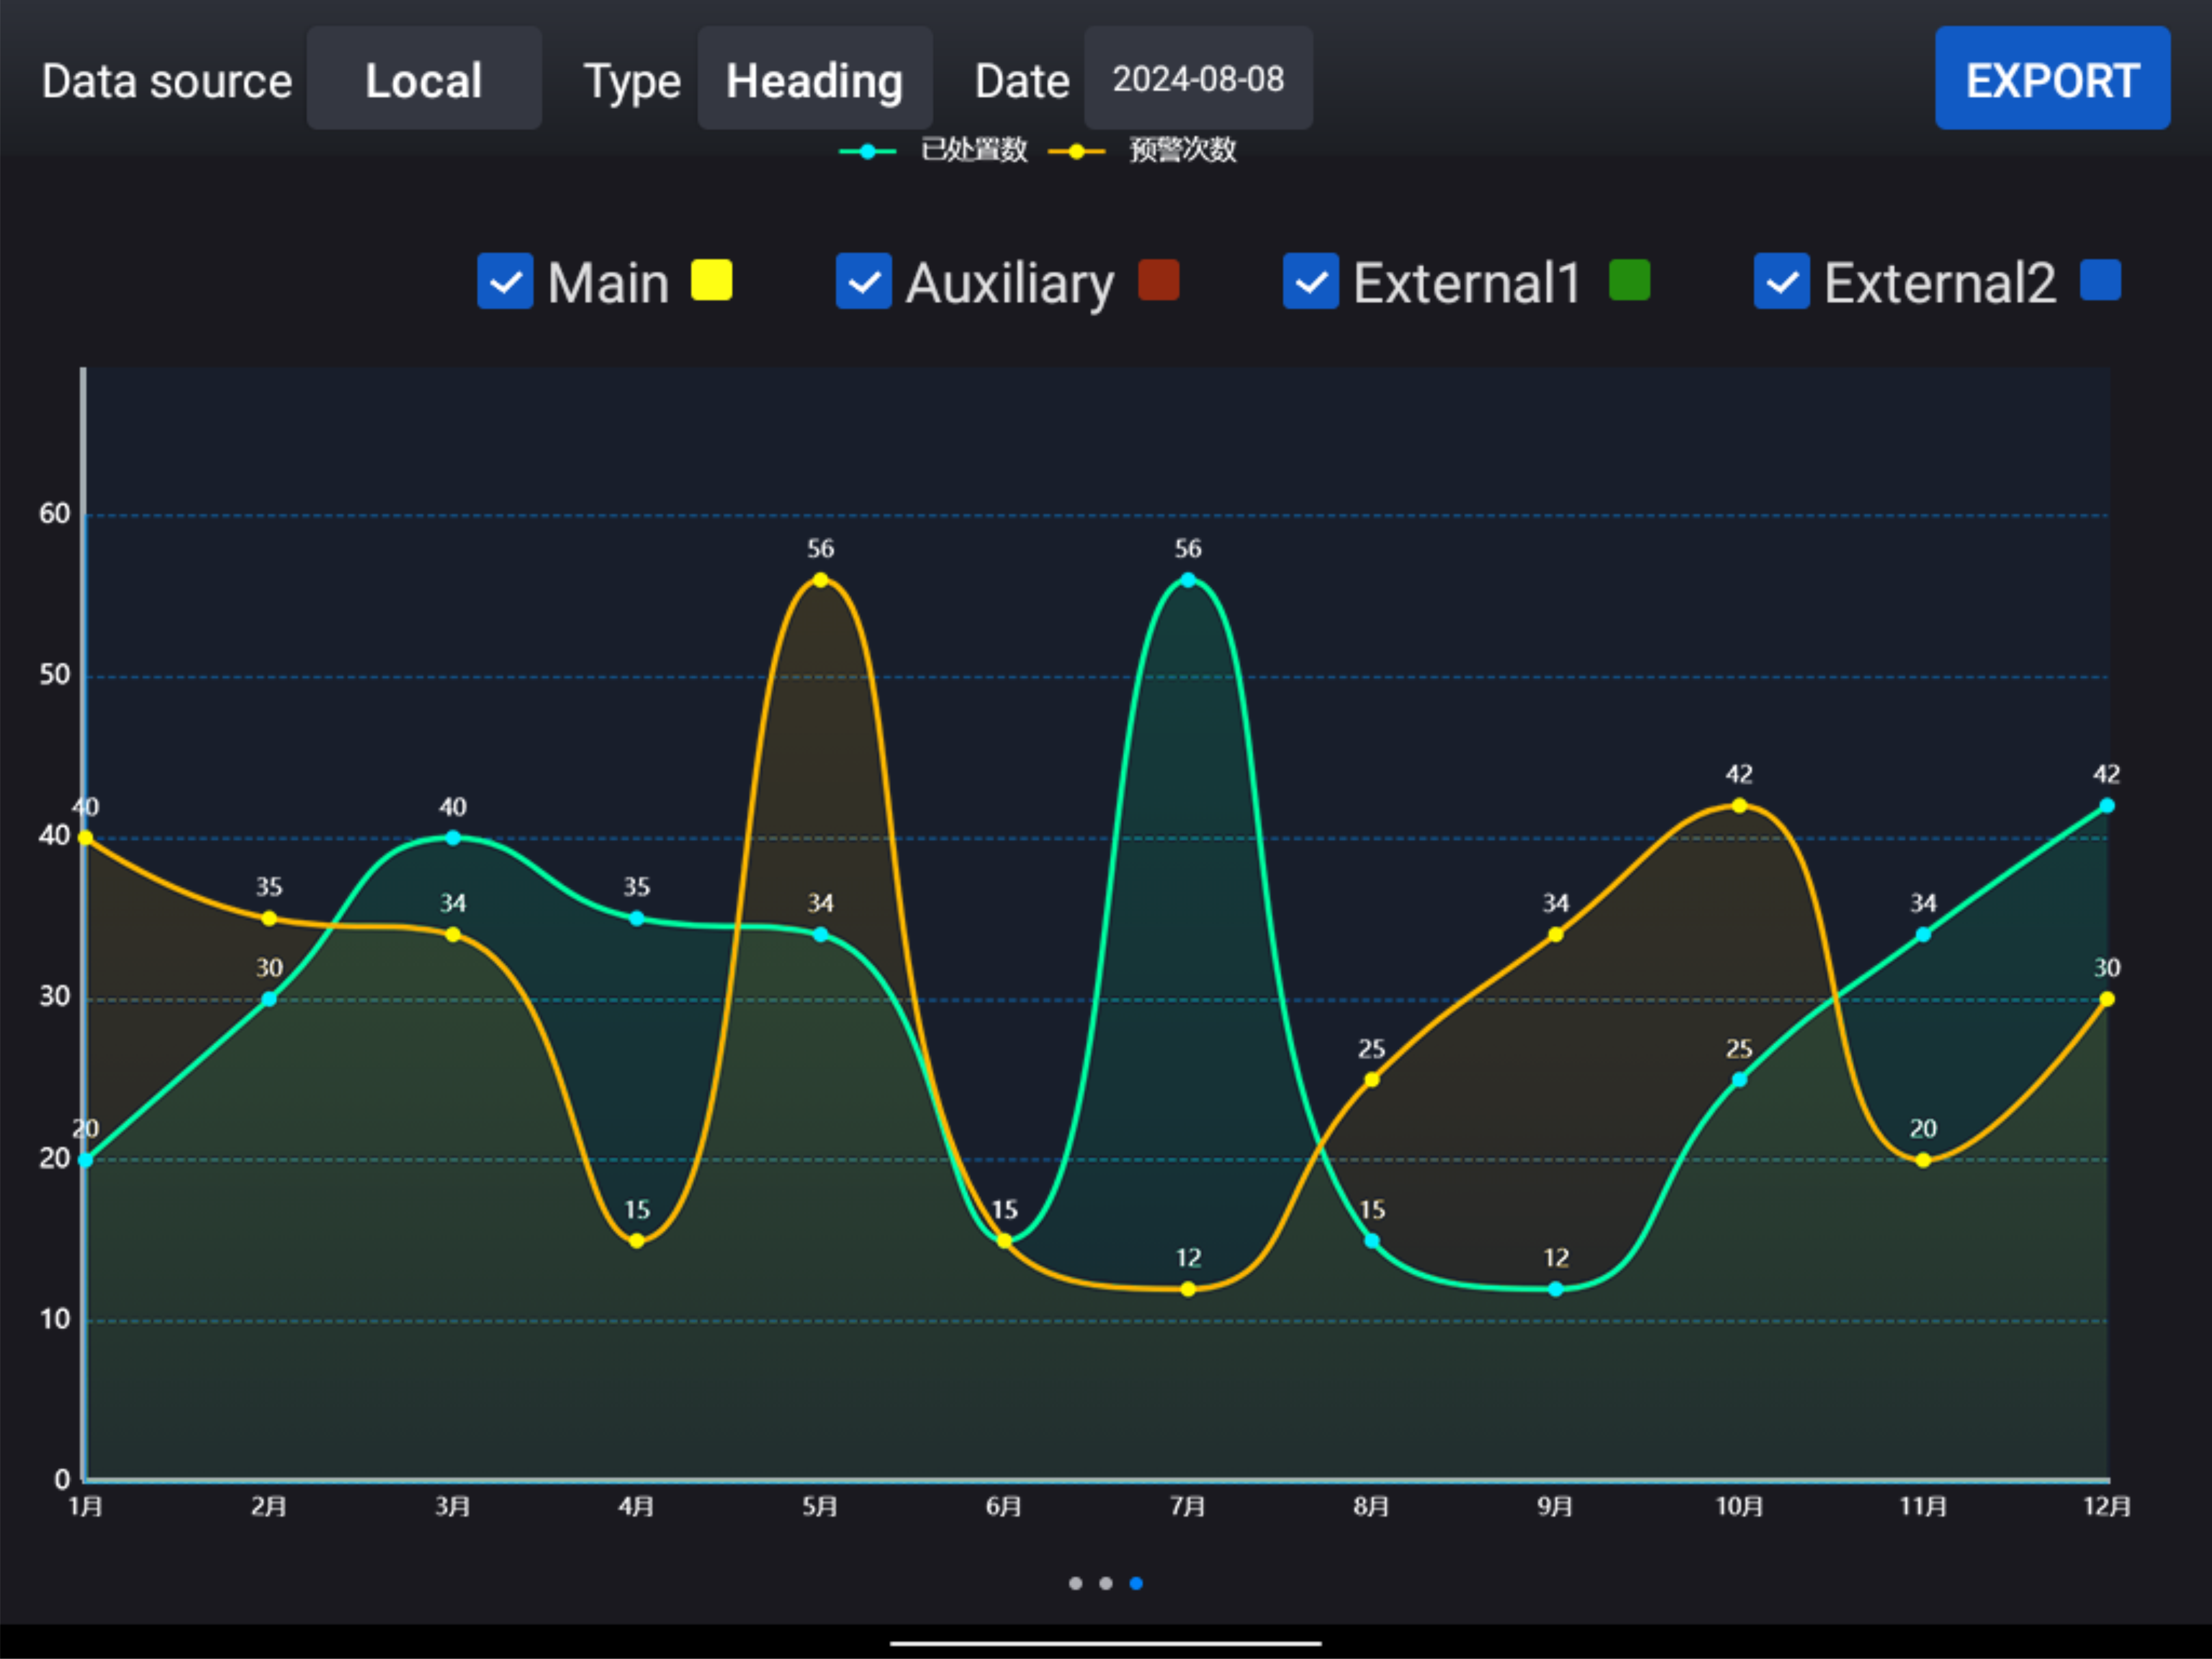Select the yellow data point valued 56 at 5月
The image size is (2212, 1659).
pos(820,580)
